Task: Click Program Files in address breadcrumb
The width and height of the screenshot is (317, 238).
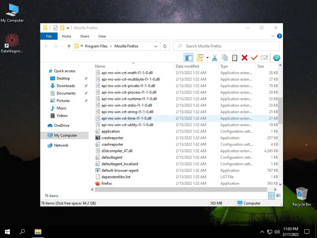Action: pyautogui.click(x=96, y=46)
